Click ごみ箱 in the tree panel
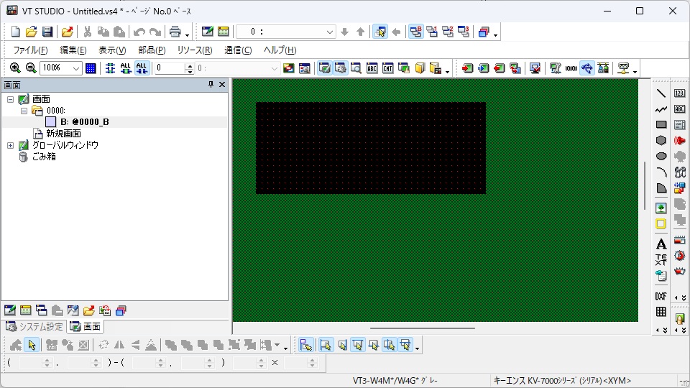This screenshot has height=388, width=690. tap(44, 157)
